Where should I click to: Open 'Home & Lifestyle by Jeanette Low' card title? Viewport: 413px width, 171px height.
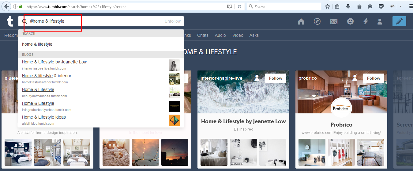(x=243, y=121)
